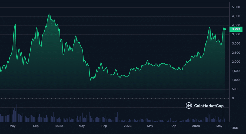
Task: Click the 2023 label on the time axis
Action: pyautogui.click(x=127, y=126)
